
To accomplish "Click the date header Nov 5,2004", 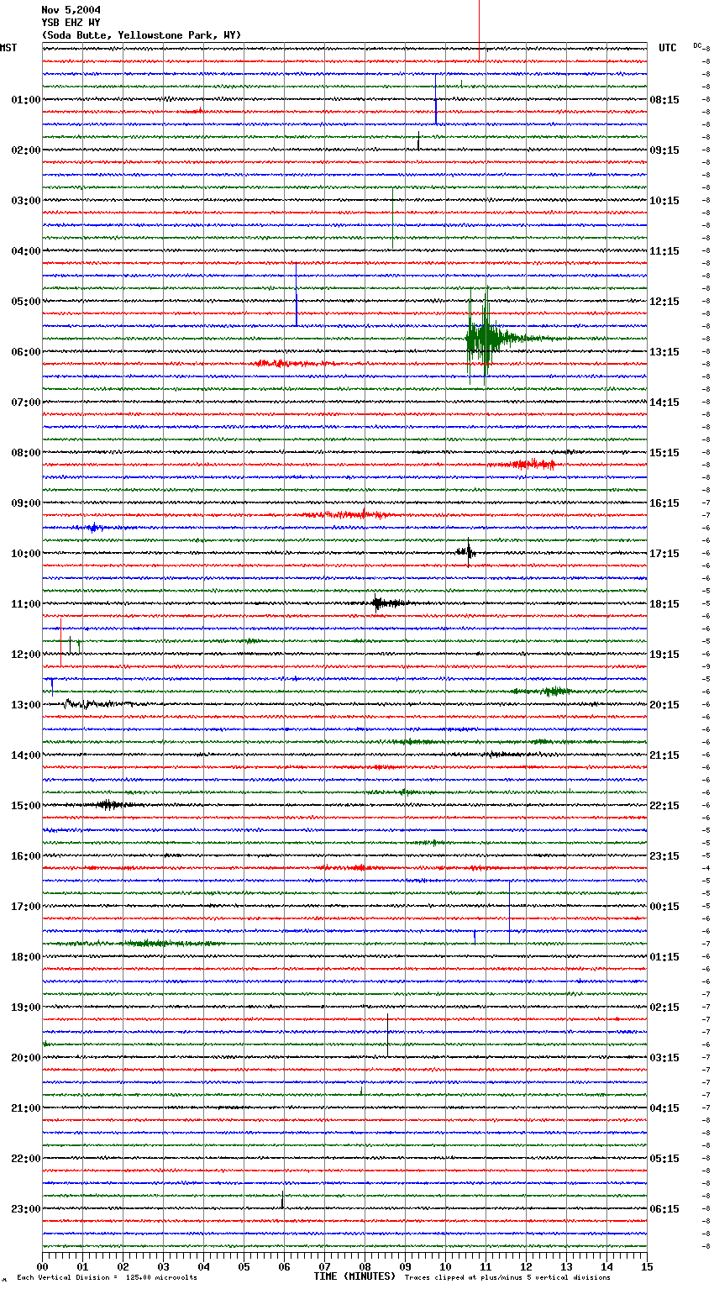I will point(71,10).
